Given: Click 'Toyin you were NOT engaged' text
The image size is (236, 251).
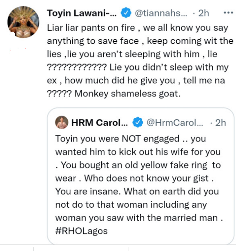Looking at the screenshot, I should 117,139.
